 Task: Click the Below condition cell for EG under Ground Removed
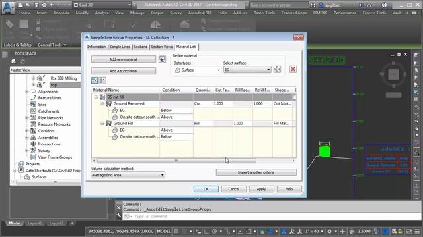(x=176, y=110)
